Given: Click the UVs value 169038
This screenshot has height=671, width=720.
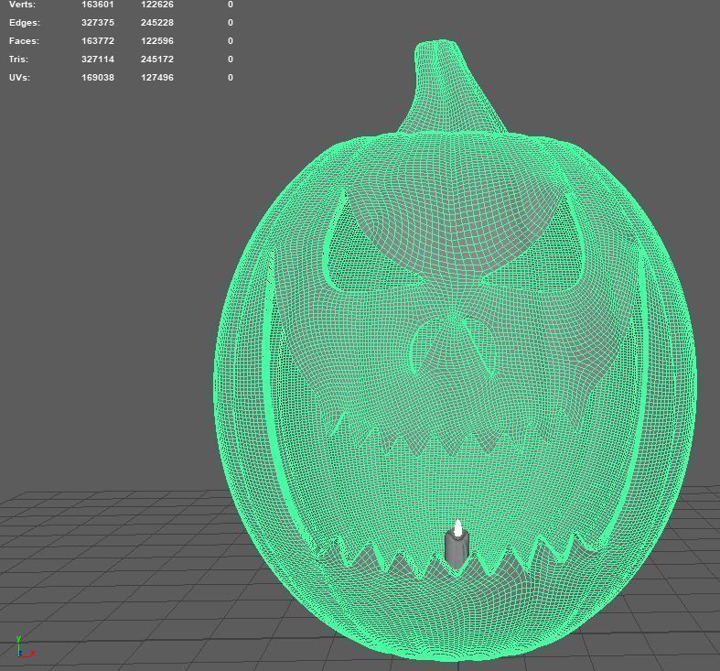Looking at the screenshot, I should pyautogui.click(x=98, y=78).
